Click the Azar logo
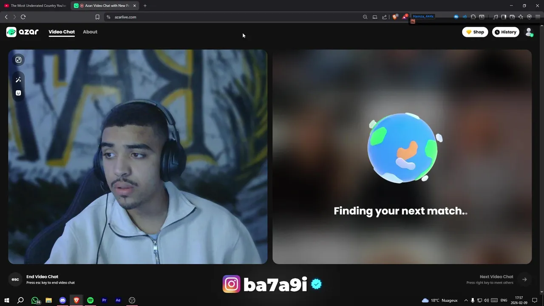Screen dimensions: 544x306 23,32
